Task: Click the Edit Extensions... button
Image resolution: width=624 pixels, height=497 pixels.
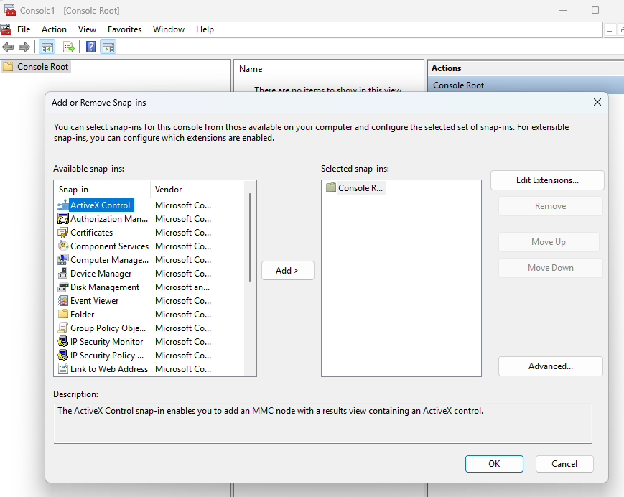Action: (x=547, y=180)
